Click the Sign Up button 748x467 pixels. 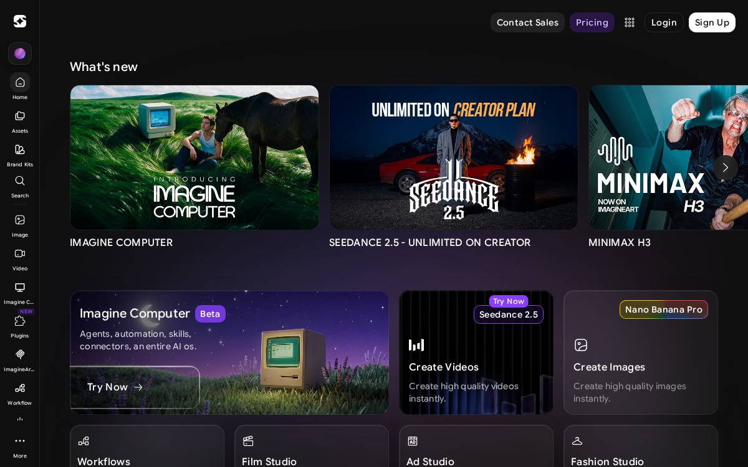tap(712, 22)
